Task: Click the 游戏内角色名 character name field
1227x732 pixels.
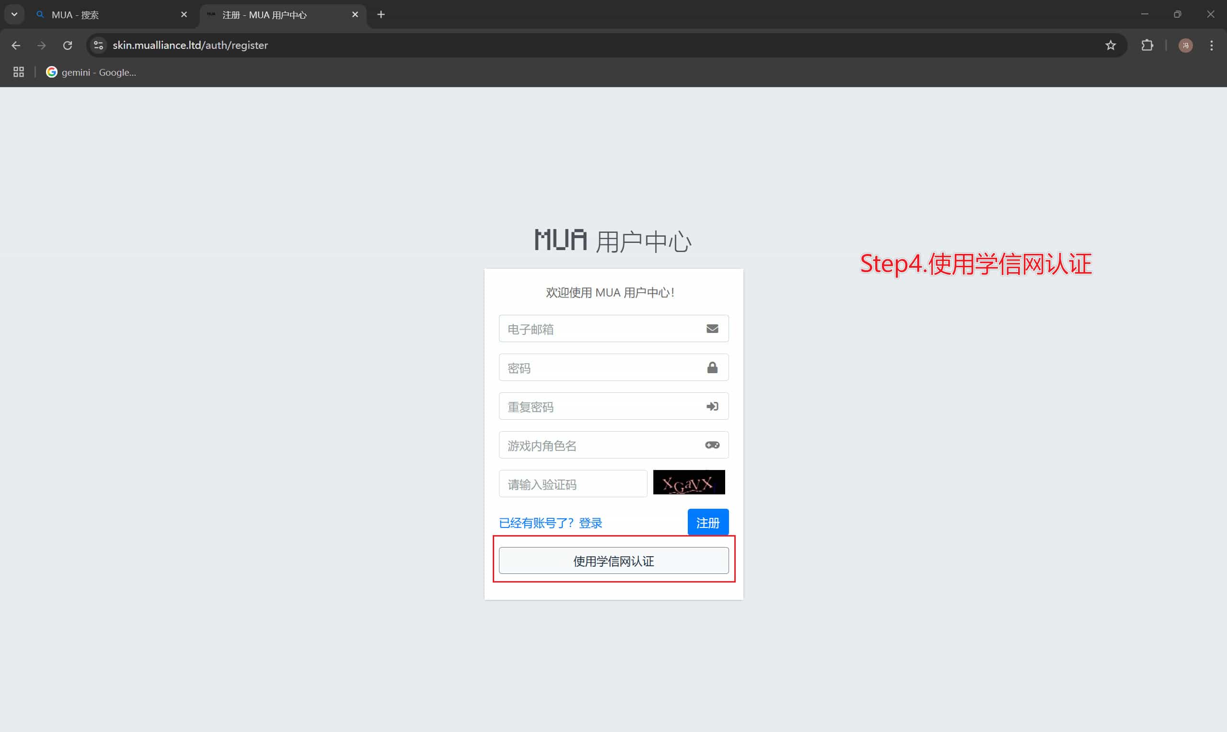Action: pyautogui.click(x=613, y=445)
